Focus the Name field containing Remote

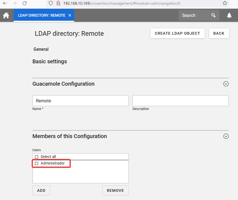pos(80,101)
